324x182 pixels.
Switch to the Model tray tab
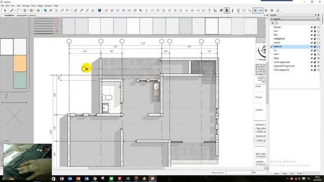[299, 173]
